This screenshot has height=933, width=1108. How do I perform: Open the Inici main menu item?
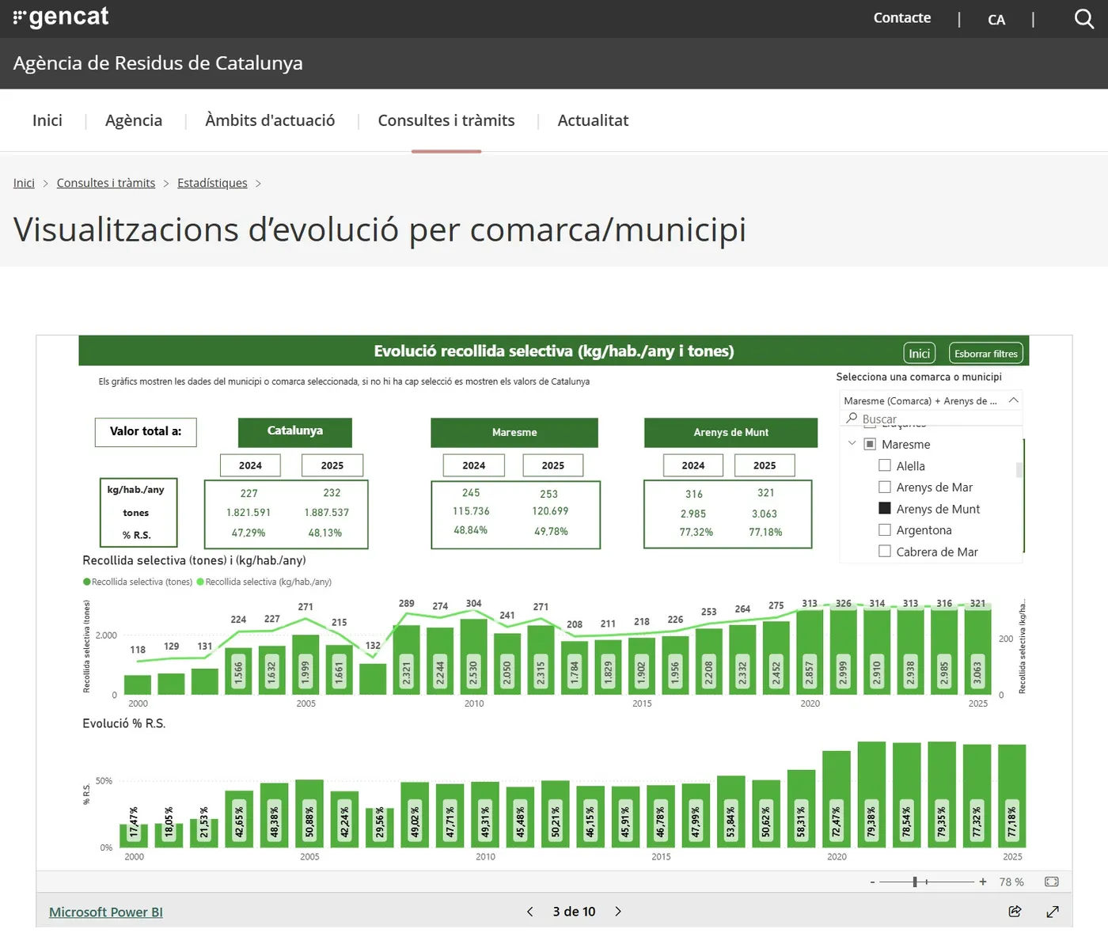pyautogui.click(x=47, y=120)
